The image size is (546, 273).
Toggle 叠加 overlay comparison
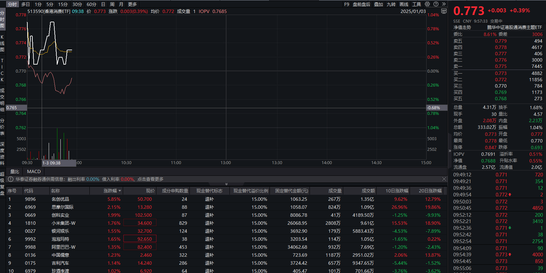tap(379, 4)
